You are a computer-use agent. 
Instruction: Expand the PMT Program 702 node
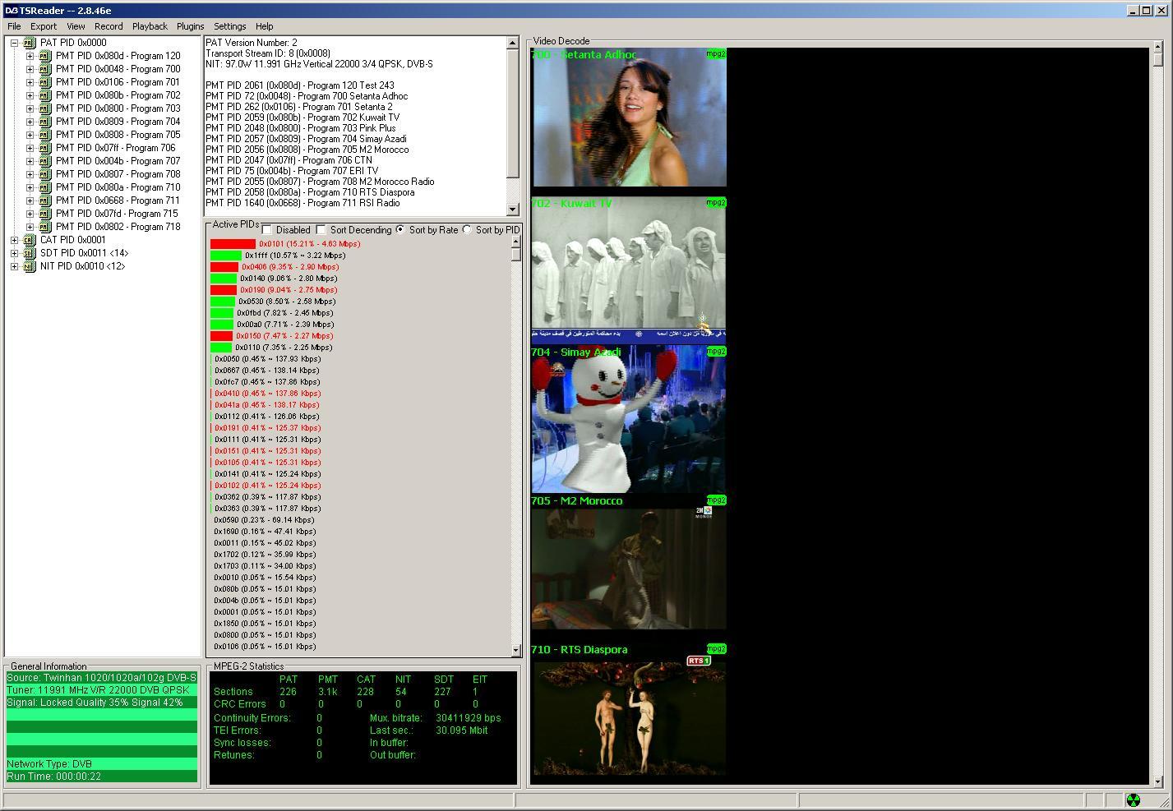(30, 95)
